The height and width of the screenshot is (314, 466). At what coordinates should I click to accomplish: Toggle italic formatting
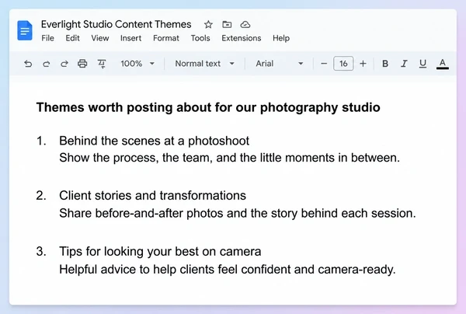coord(404,64)
